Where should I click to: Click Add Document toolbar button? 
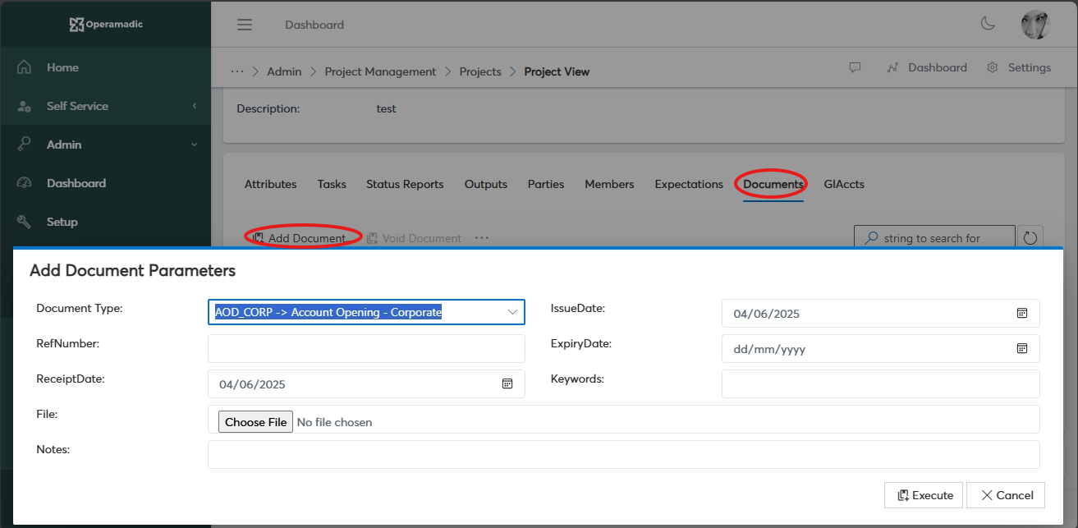[x=300, y=238]
